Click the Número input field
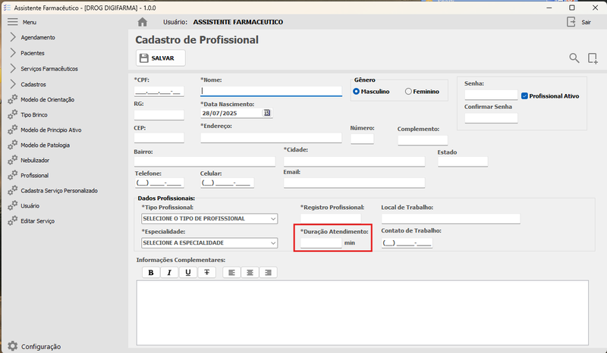This screenshot has width=607, height=353. pos(362,139)
